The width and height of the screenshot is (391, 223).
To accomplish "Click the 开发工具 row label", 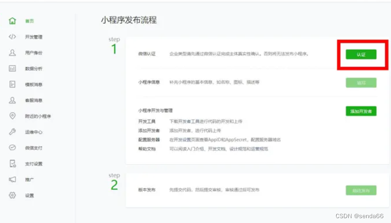I will tap(147, 121).
